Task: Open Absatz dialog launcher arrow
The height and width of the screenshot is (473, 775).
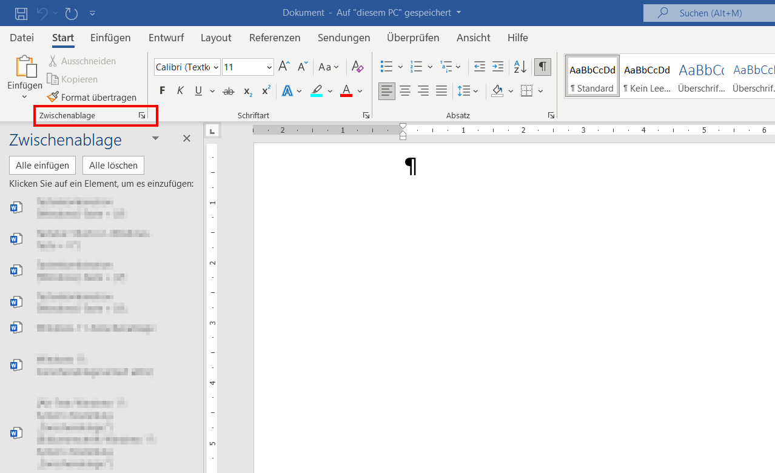Action: tap(551, 115)
